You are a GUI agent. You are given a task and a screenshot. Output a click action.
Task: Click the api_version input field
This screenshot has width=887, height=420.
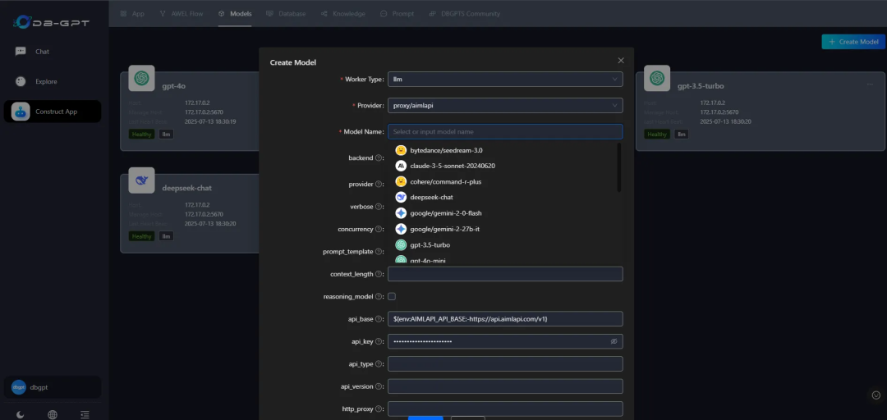click(x=504, y=386)
